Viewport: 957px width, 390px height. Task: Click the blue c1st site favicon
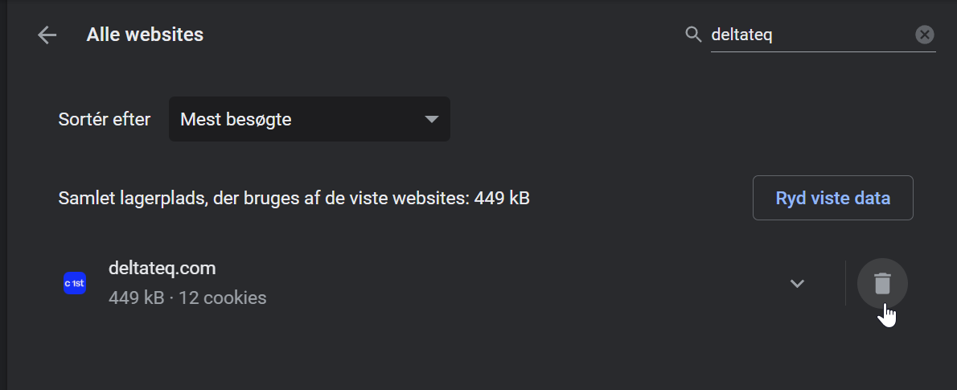point(75,283)
